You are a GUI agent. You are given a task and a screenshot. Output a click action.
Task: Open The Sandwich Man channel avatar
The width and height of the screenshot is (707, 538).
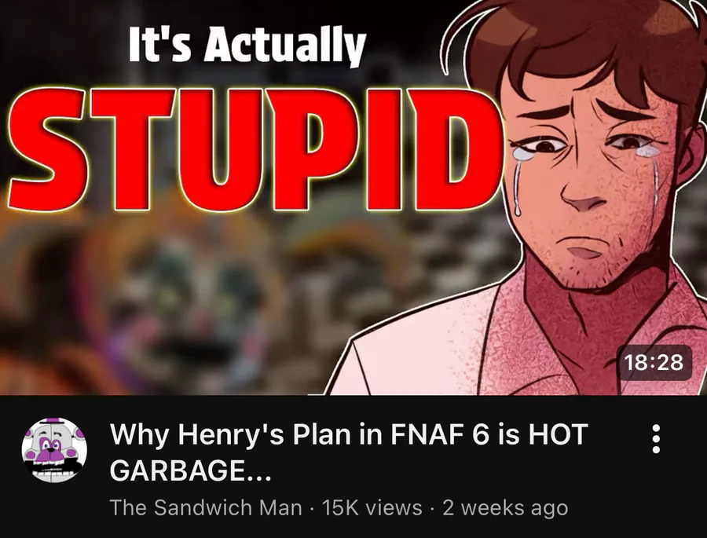pos(54,450)
